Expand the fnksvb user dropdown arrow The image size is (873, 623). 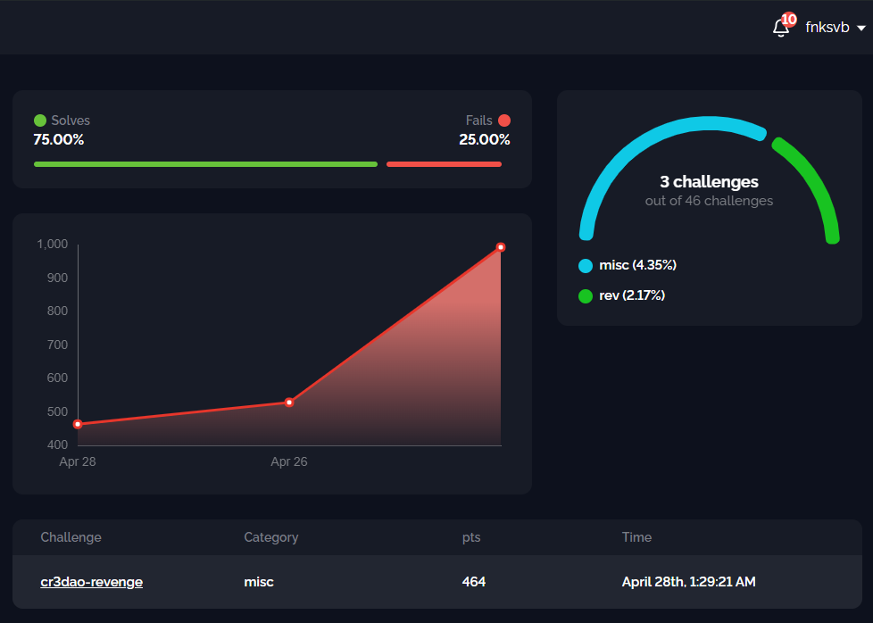861,29
